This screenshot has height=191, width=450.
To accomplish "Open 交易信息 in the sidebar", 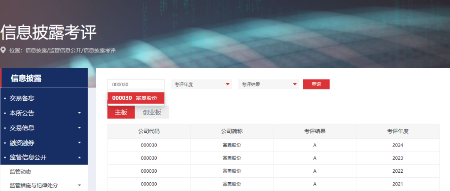I will tap(22, 128).
